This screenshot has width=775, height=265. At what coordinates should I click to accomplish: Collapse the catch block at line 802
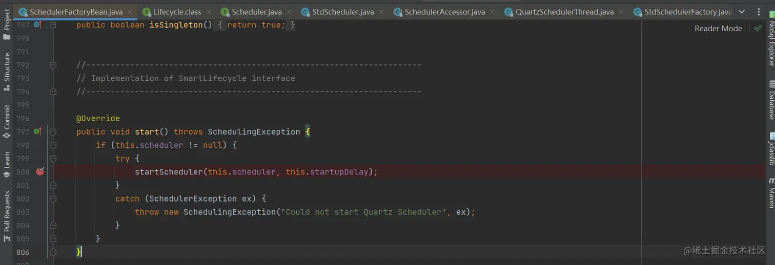[x=53, y=198]
